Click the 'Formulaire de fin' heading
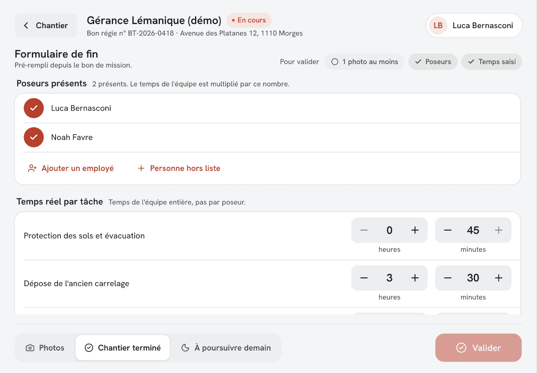This screenshot has height=373, width=537. click(x=56, y=54)
